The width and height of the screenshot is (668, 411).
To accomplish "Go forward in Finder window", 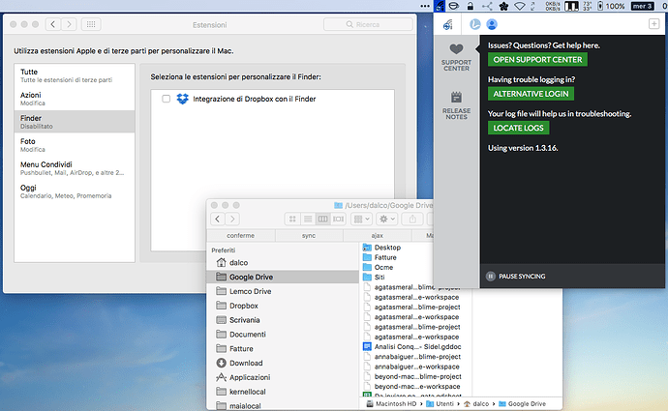I will (232, 219).
